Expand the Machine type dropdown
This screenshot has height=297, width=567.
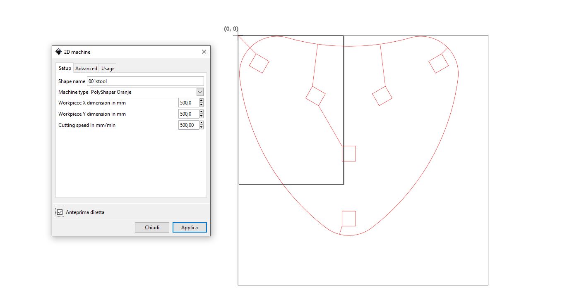200,92
